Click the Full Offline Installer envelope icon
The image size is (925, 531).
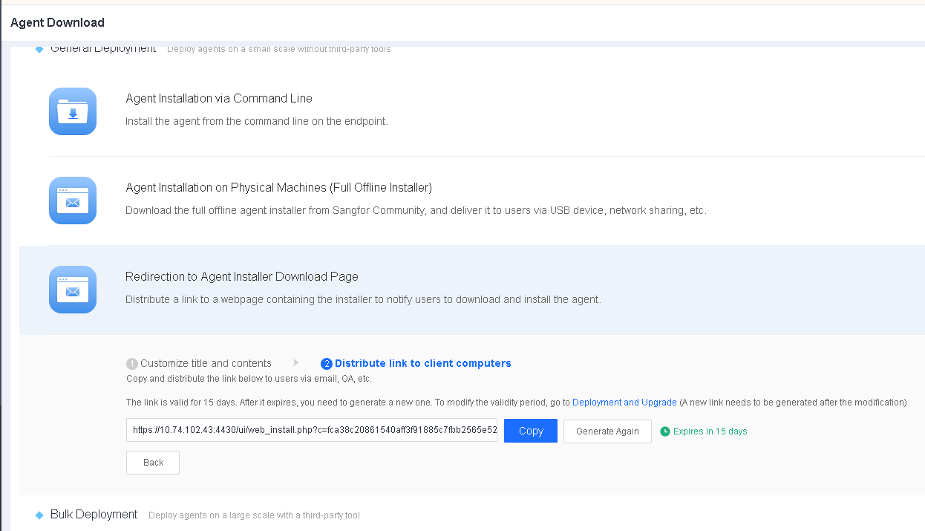[x=73, y=201]
